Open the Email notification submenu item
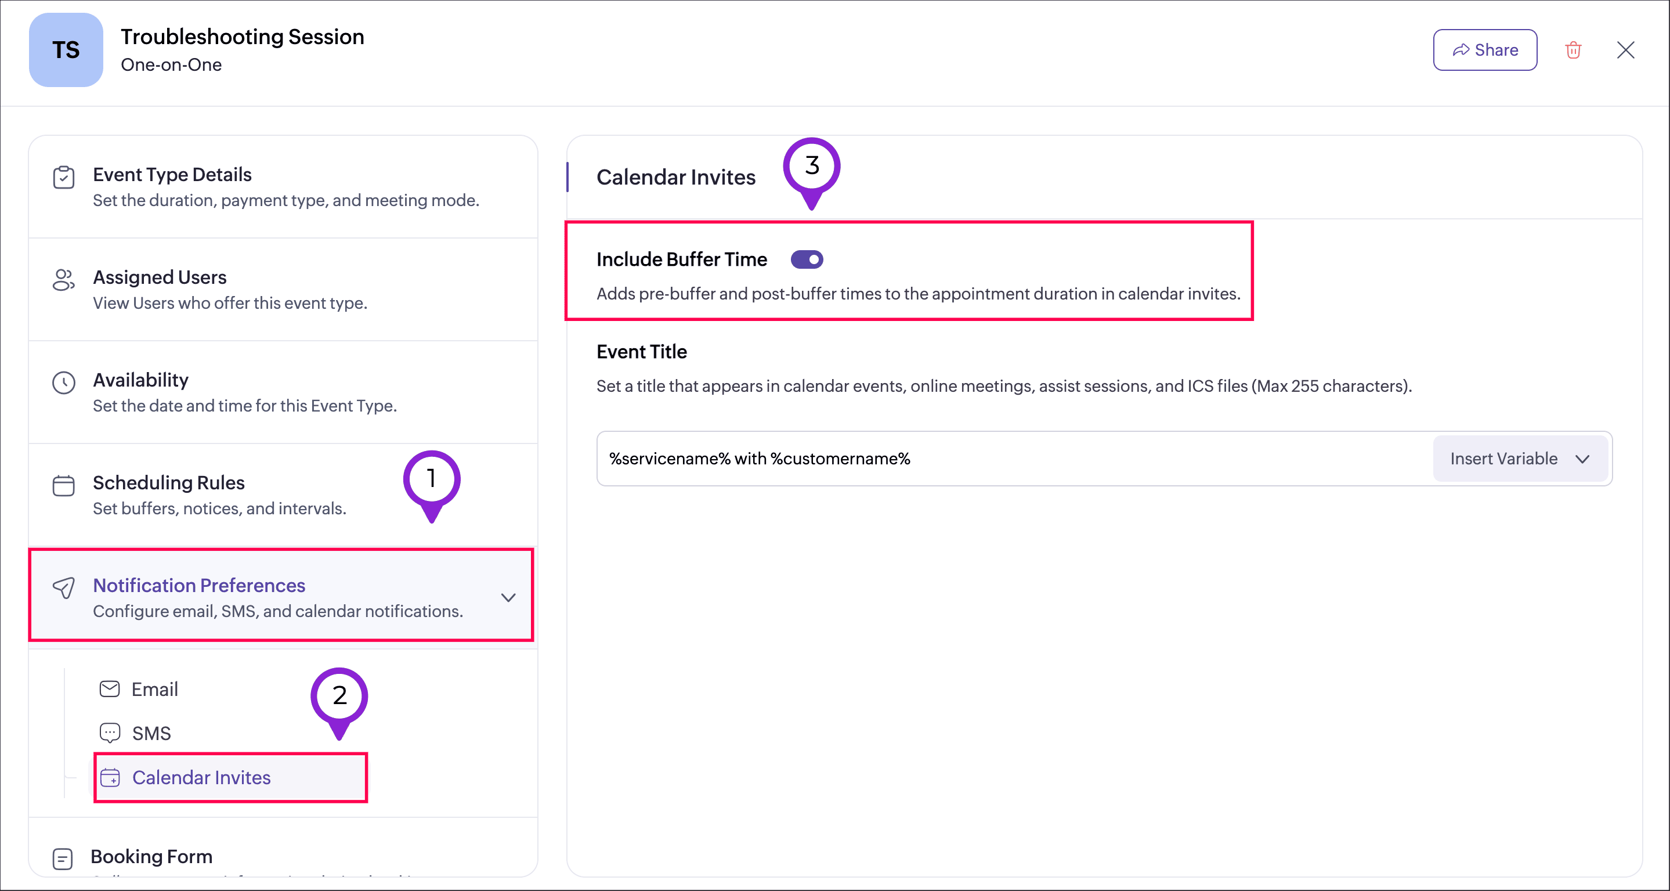This screenshot has height=891, width=1670. coord(154,690)
